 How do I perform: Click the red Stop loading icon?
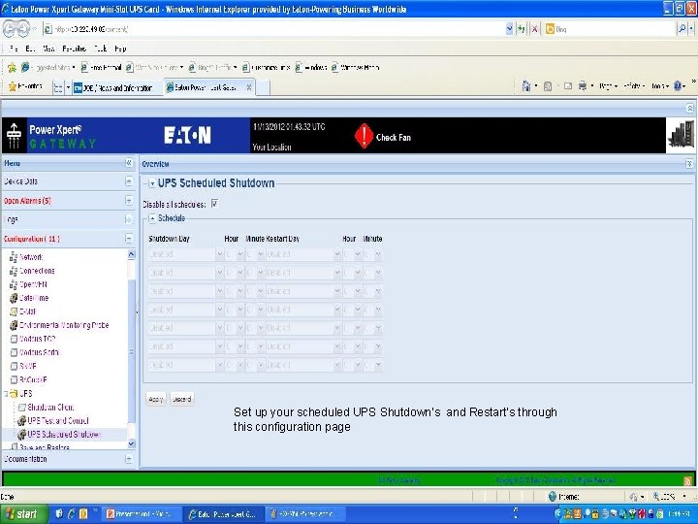point(534,29)
